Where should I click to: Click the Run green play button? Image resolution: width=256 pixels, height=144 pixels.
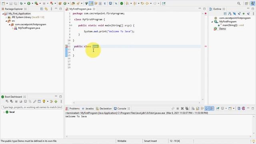tap(29, 3)
